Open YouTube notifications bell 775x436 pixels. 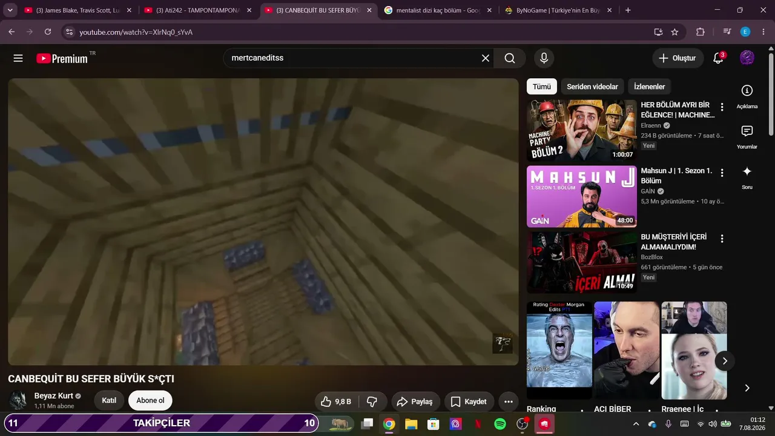point(719,58)
